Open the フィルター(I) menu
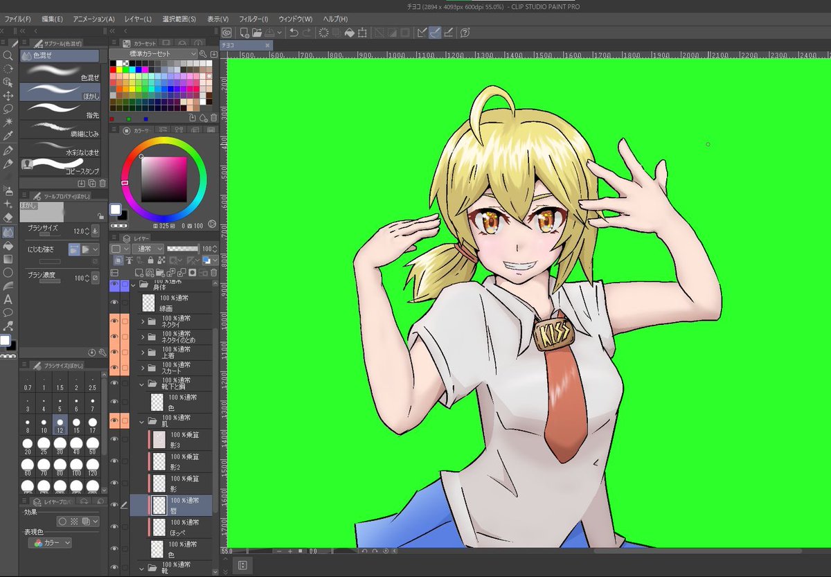The width and height of the screenshot is (831, 577). 253,19
